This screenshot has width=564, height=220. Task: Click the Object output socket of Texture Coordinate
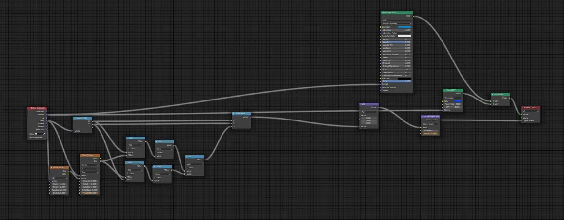[47, 121]
